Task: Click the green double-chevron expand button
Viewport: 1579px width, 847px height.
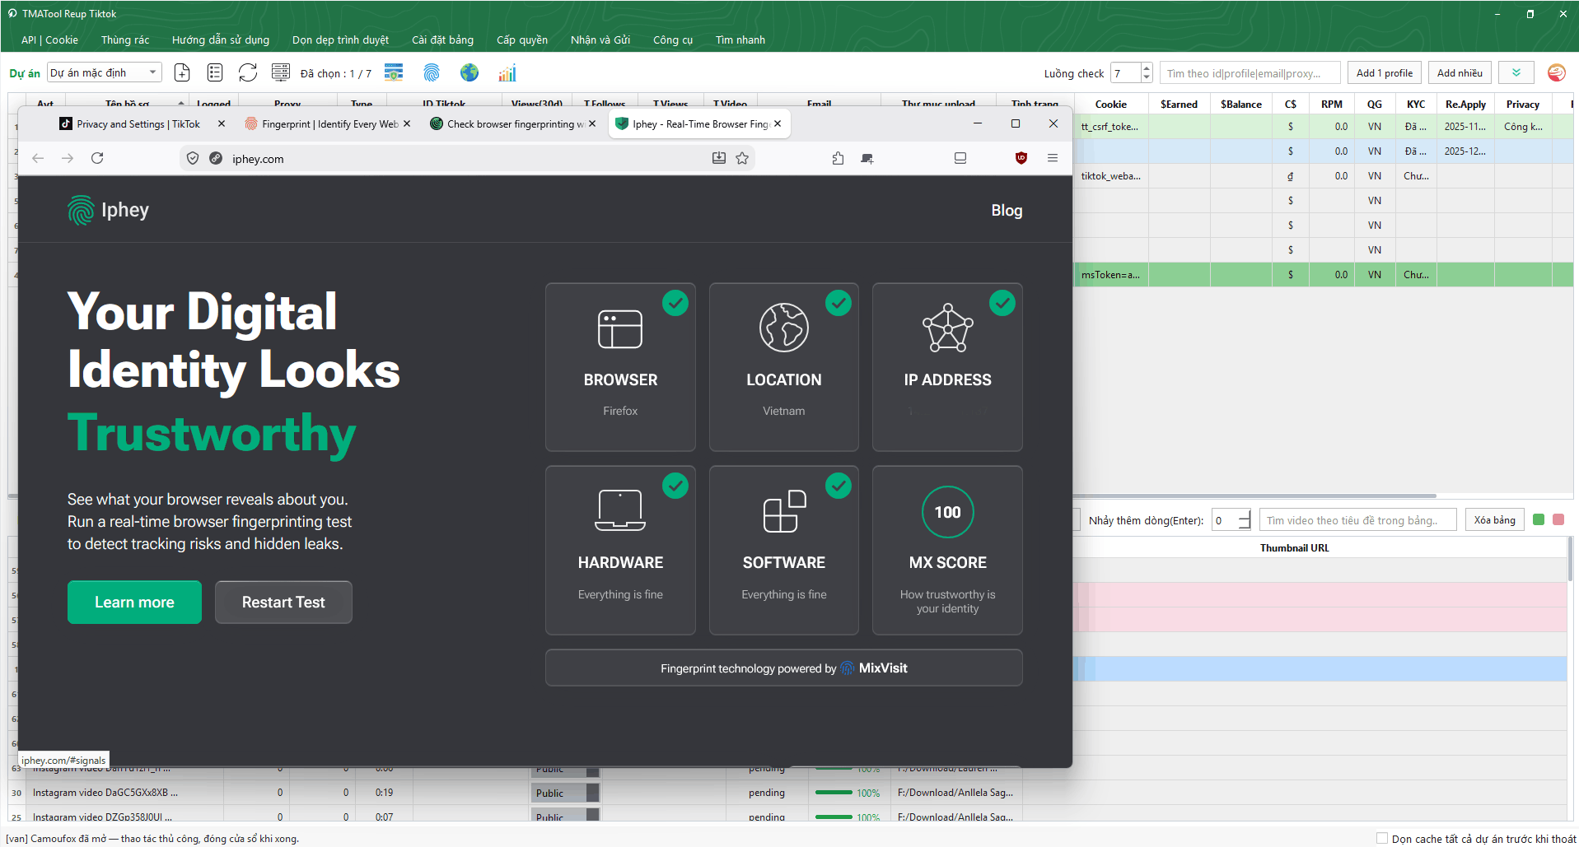Action: (1516, 72)
